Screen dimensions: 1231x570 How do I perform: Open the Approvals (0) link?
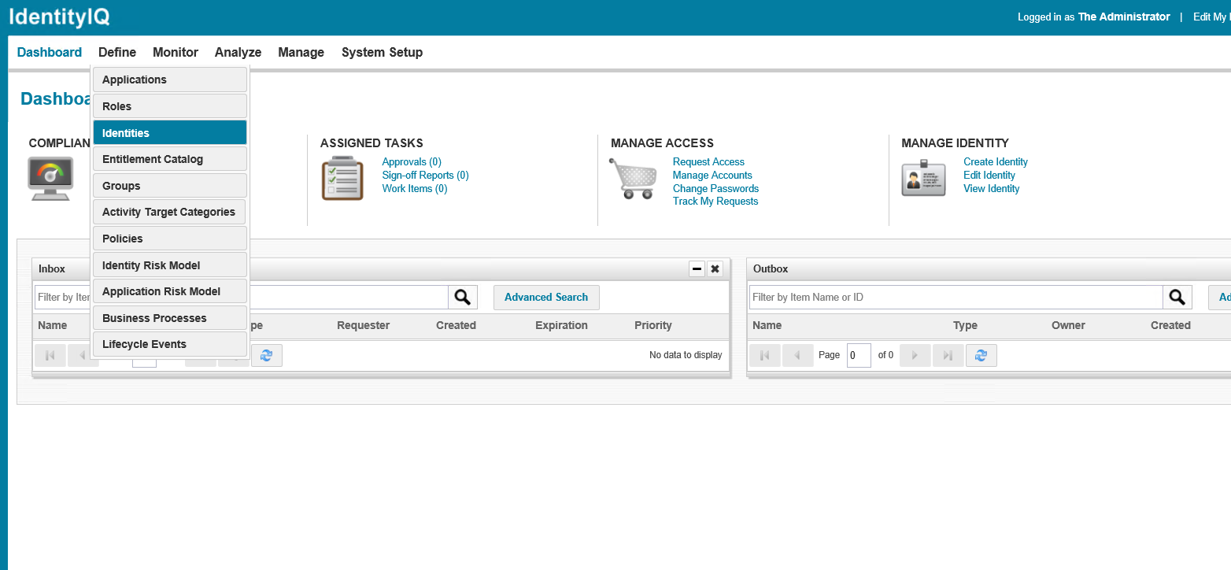tap(412, 162)
